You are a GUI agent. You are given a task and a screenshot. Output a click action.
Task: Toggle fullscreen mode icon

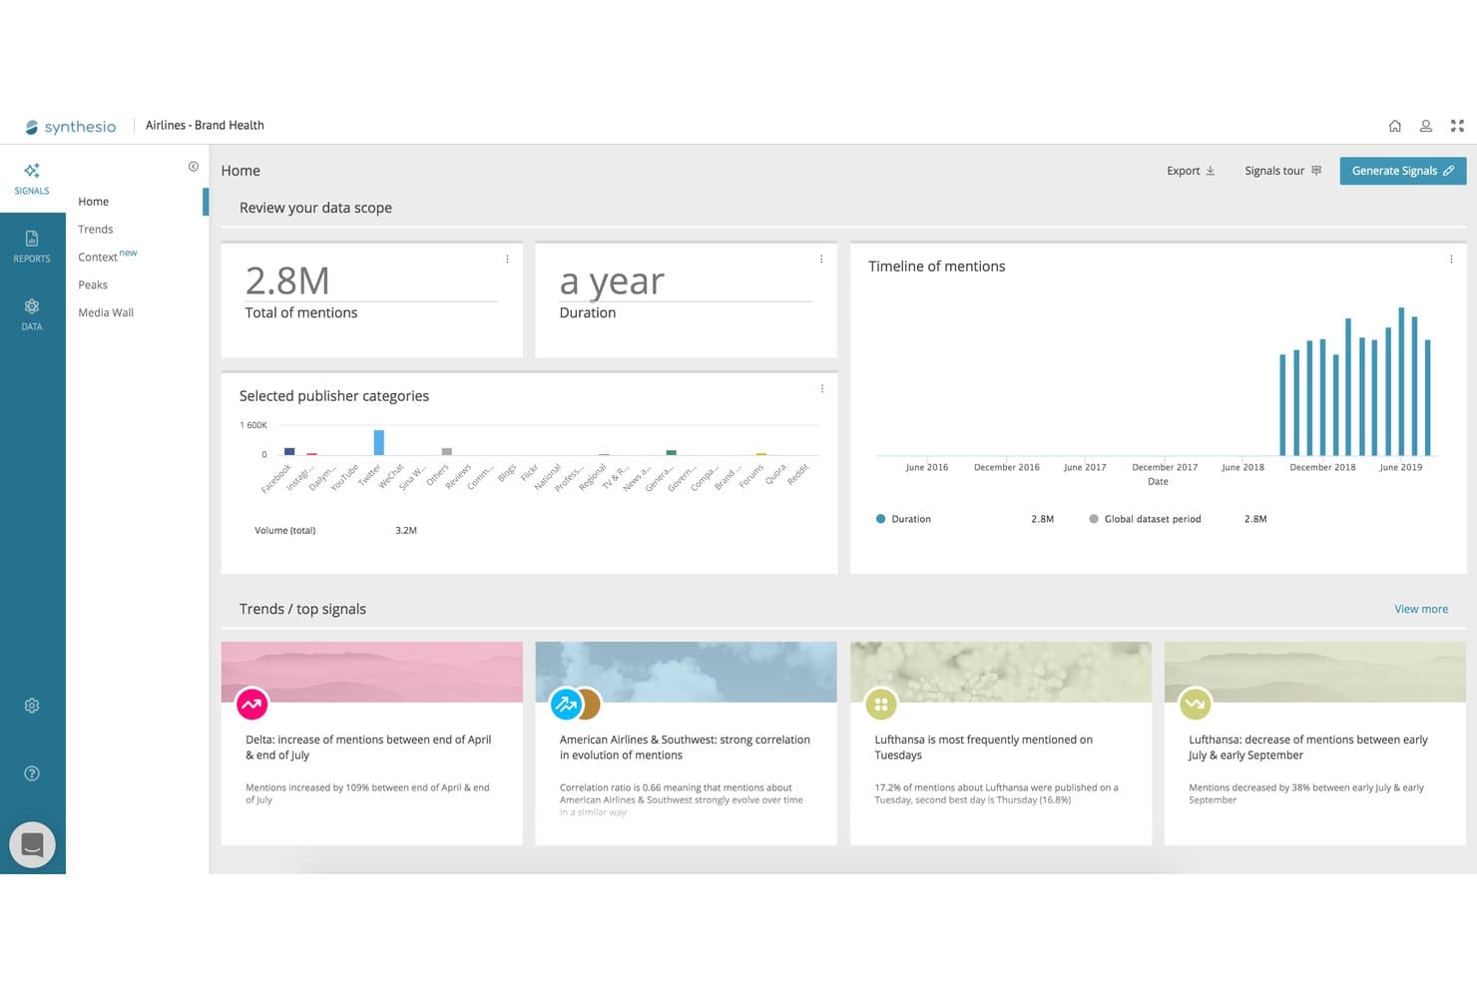1457,126
